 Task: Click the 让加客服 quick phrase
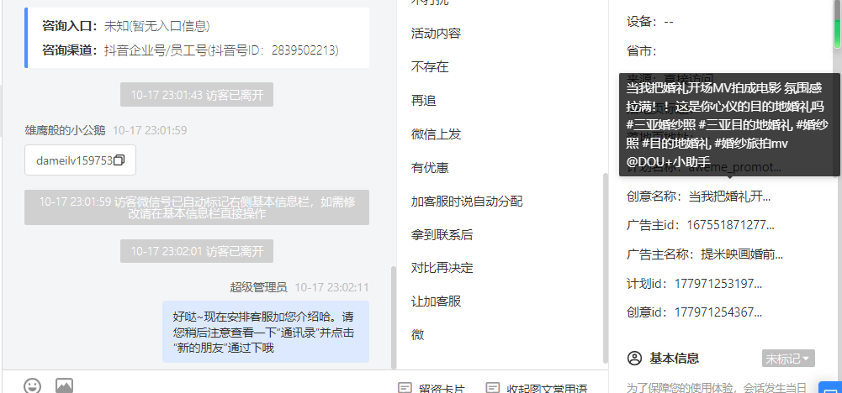[x=436, y=301]
